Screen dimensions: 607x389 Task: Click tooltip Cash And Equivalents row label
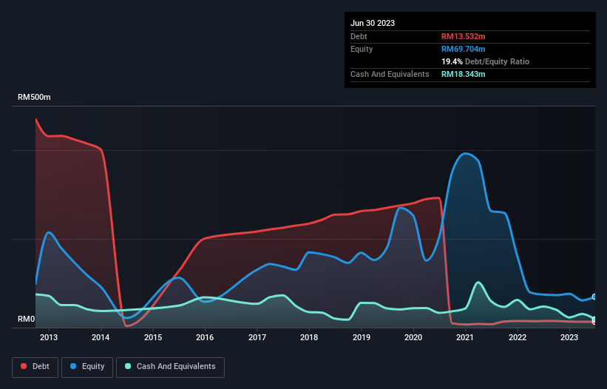390,74
